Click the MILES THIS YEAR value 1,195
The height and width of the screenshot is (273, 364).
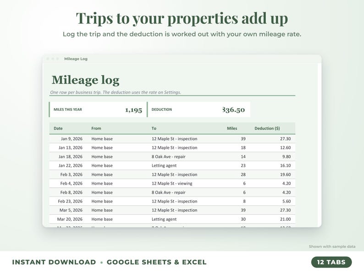(x=133, y=110)
